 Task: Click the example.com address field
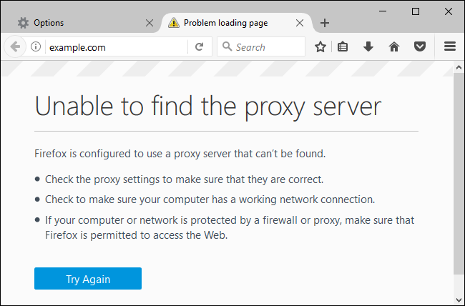tap(114, 47)
